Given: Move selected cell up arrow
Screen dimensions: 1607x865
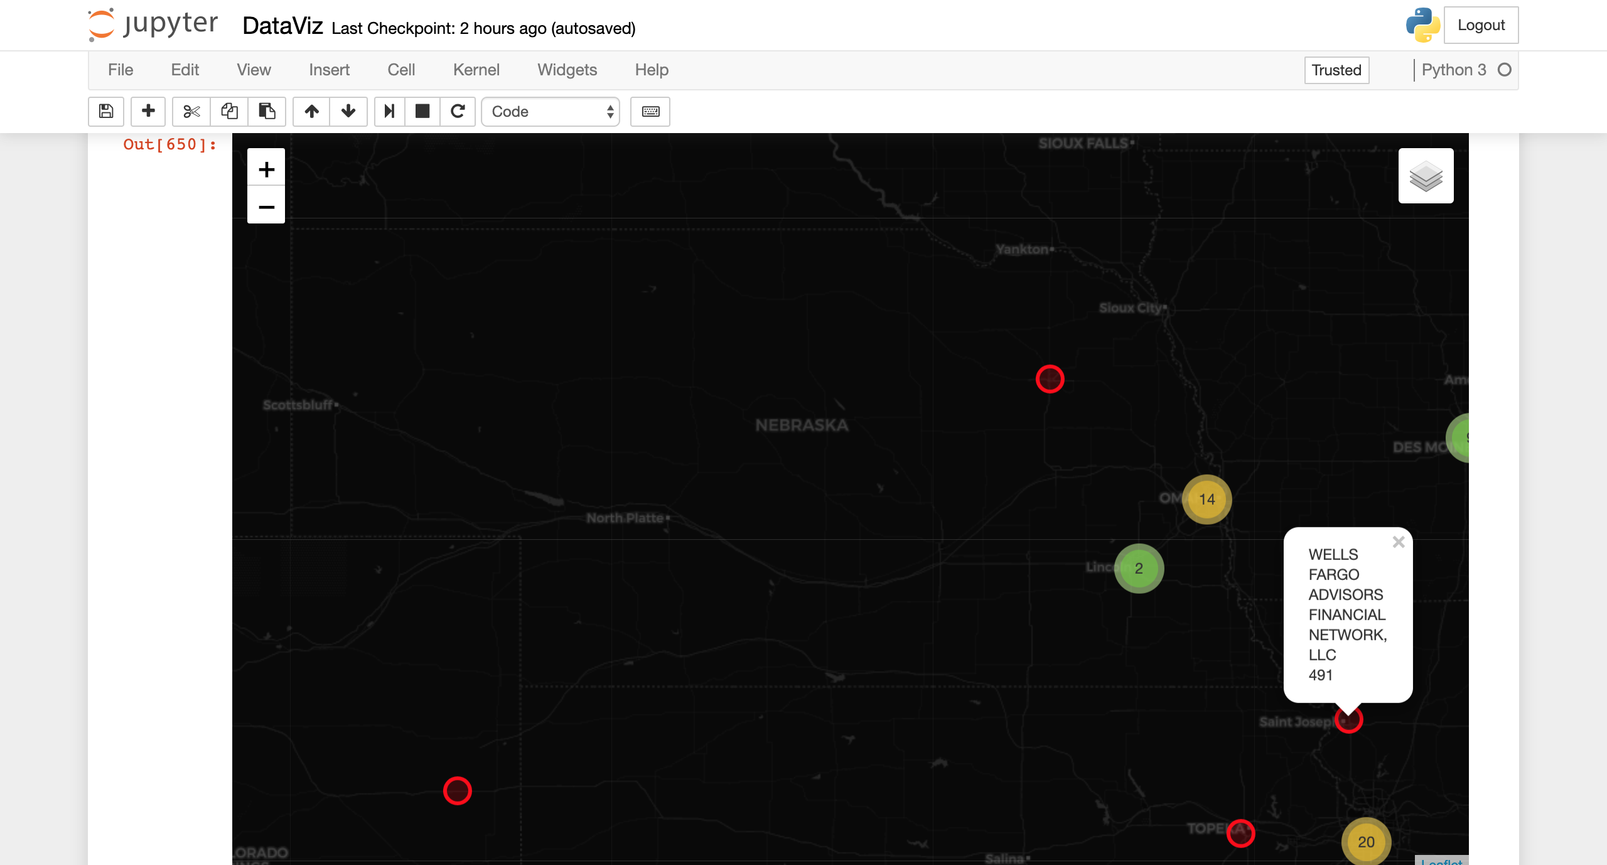Looking at the screenshot, I should tap(311, 111).
